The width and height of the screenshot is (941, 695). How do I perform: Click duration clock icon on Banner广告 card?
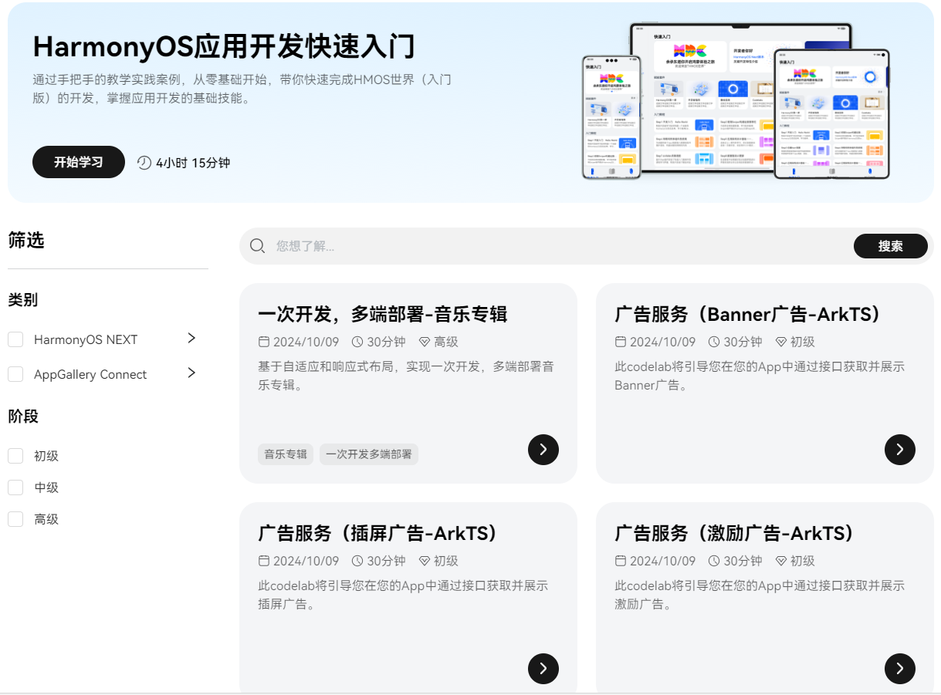713,342
